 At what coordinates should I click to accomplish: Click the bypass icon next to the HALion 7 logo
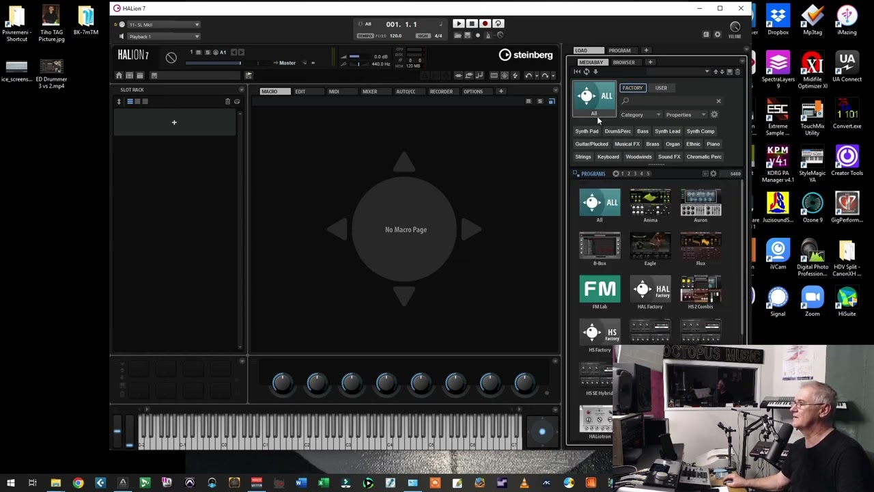tap(171, 57)
